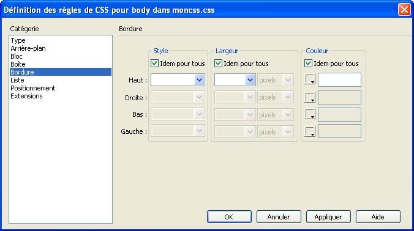The height and width of the screenshot is (231, 414).
Task: Click the Haut color value field
Action: [339, 80]
